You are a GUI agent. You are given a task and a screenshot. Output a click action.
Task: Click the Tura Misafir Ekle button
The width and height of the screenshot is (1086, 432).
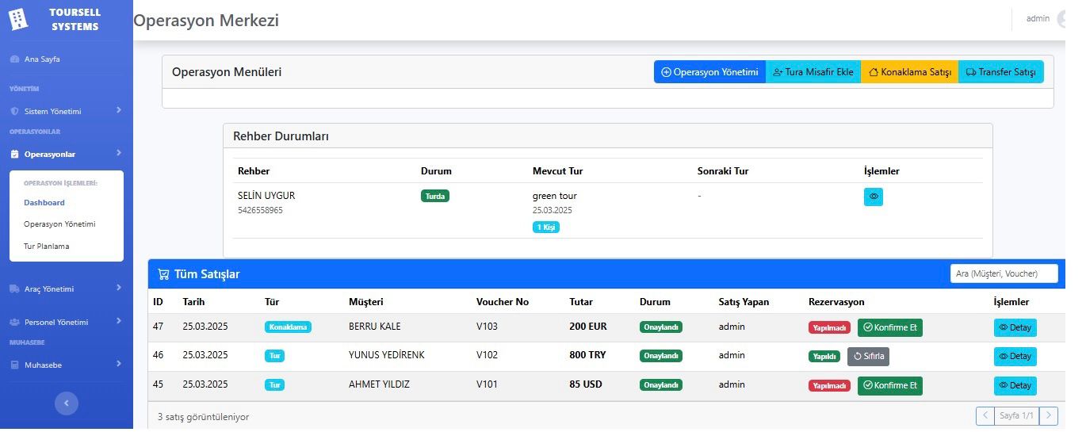tap(813, 72)
